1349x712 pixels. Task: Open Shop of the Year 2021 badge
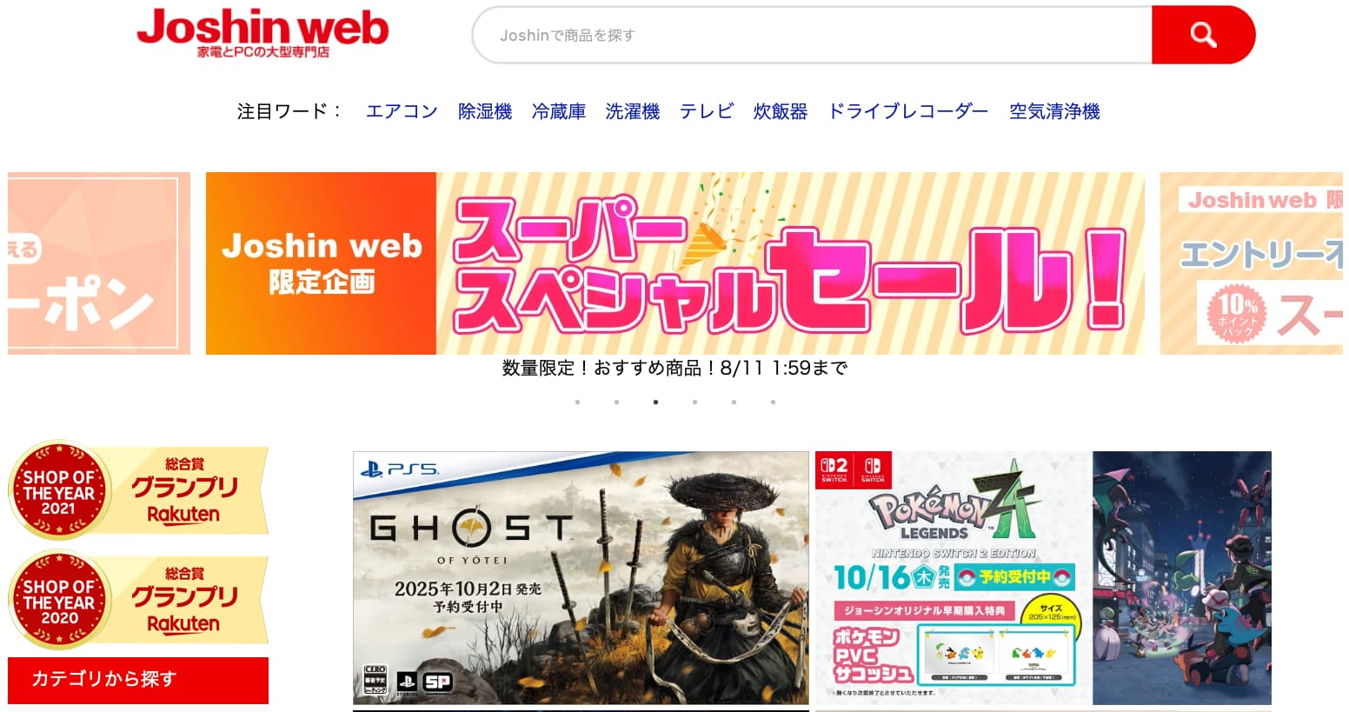(138, 490)
